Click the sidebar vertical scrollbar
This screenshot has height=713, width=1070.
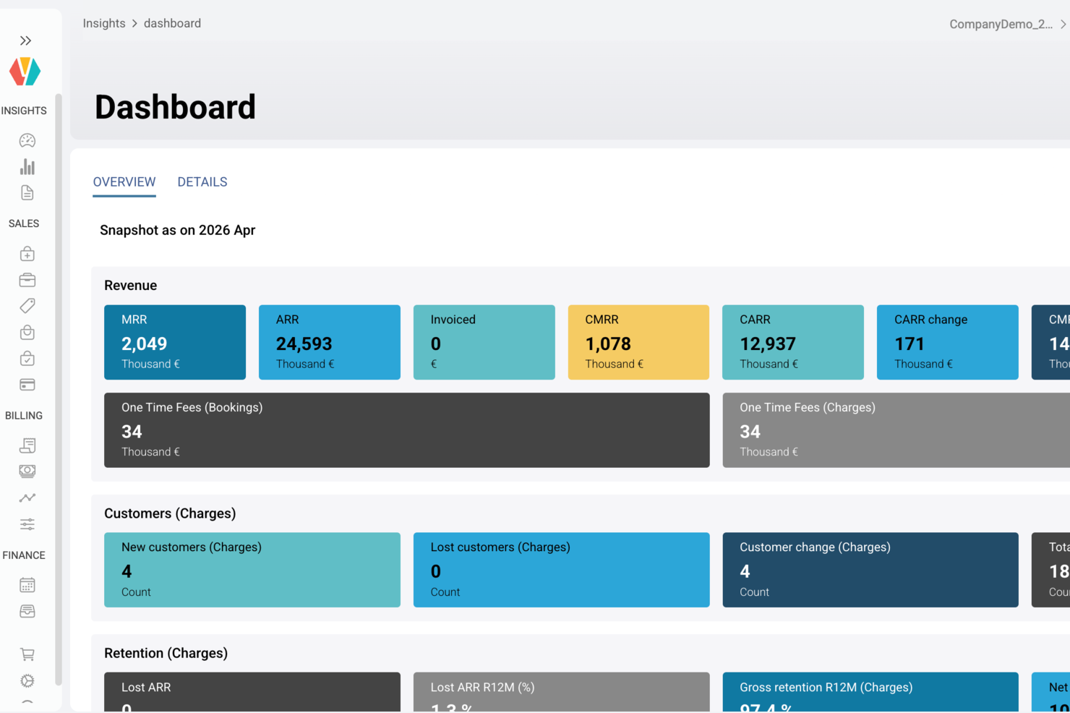(59, 389)
